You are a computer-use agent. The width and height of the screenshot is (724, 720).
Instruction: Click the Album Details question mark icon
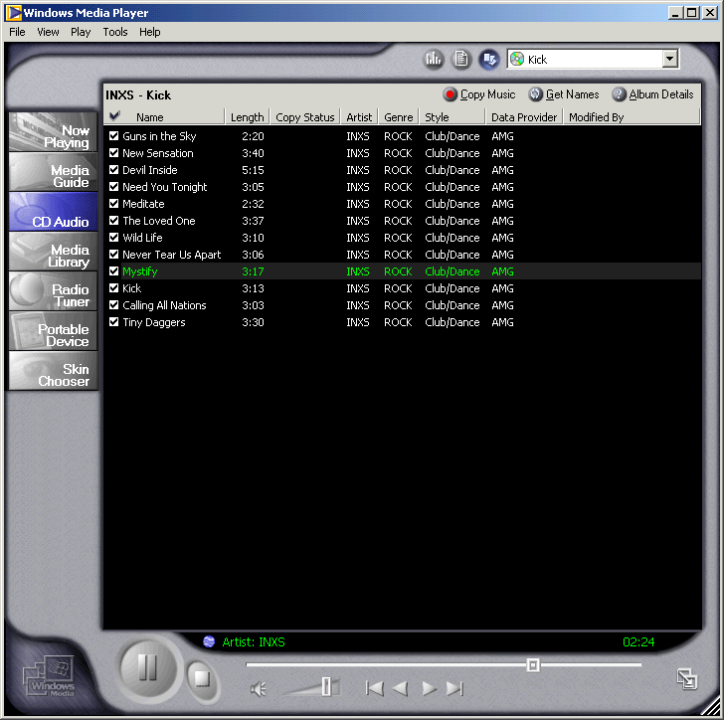(x=619, y=94)
